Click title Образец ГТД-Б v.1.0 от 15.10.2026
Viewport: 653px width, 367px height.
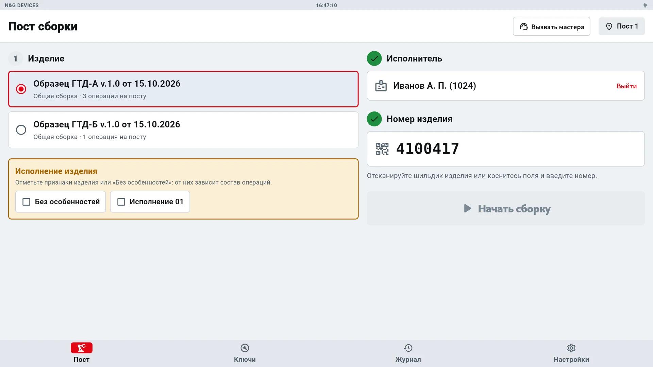(107, 124)
